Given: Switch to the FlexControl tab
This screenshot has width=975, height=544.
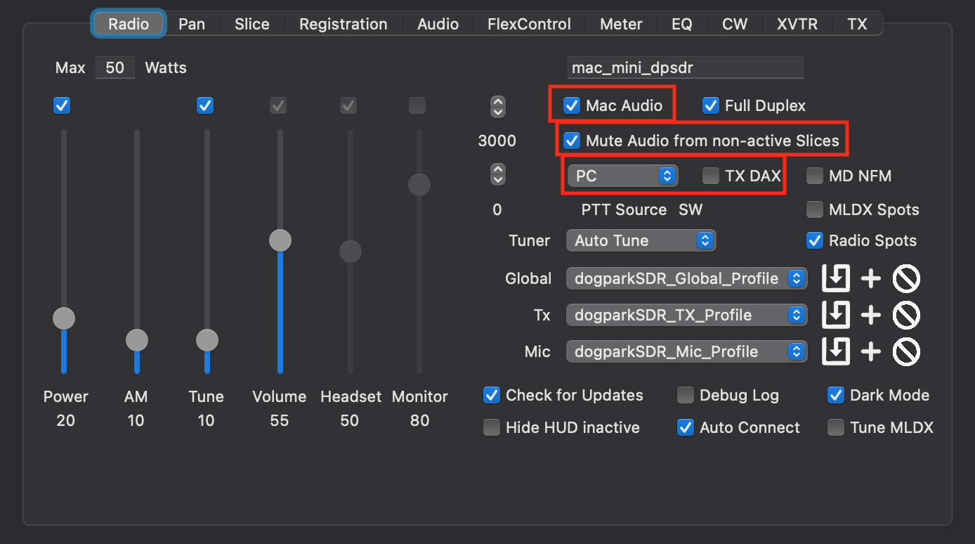Looking at the screenshot, I should 529,24.
